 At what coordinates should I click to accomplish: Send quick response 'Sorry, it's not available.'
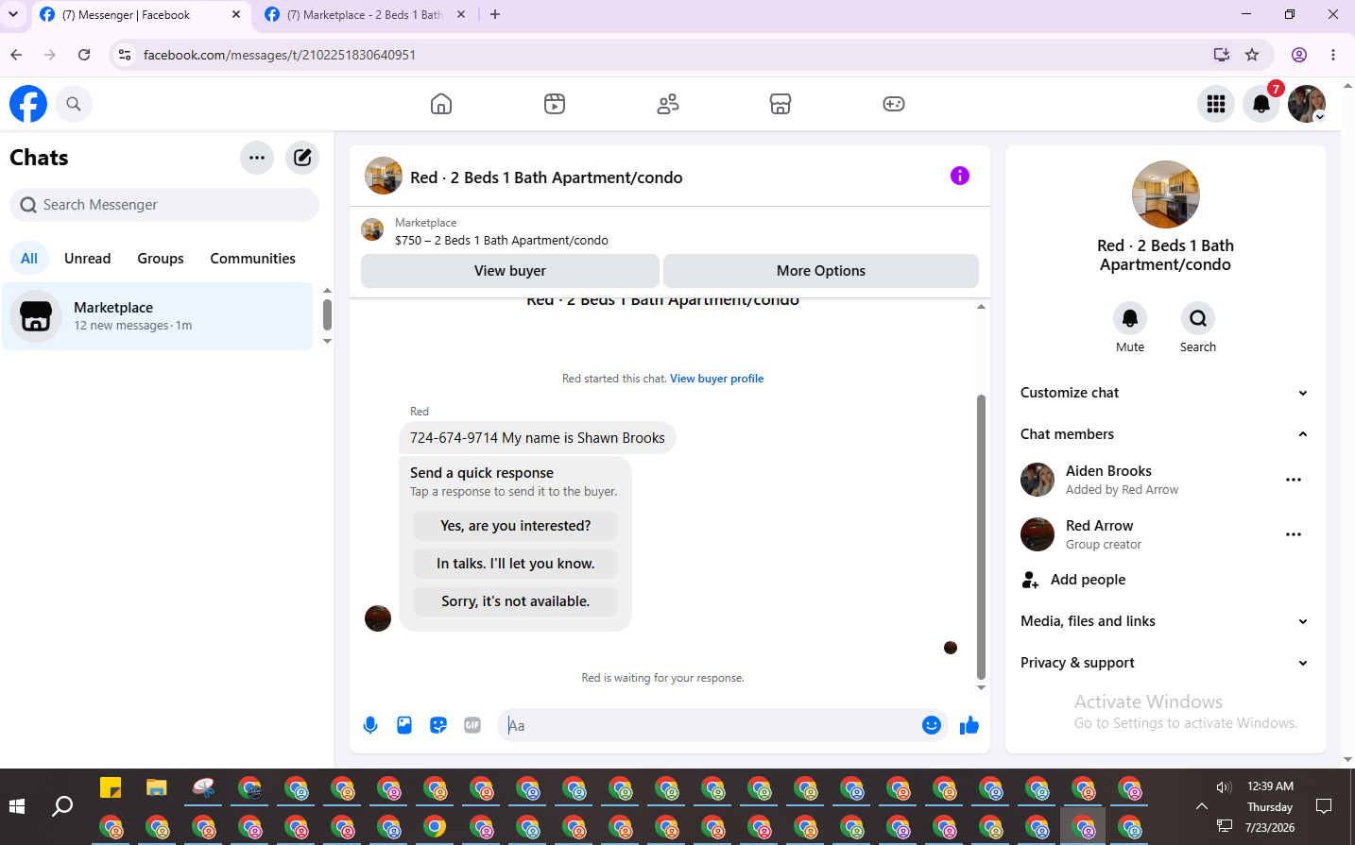516,601
